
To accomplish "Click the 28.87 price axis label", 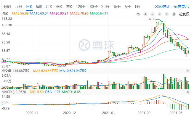I will (x=6, y=66).
